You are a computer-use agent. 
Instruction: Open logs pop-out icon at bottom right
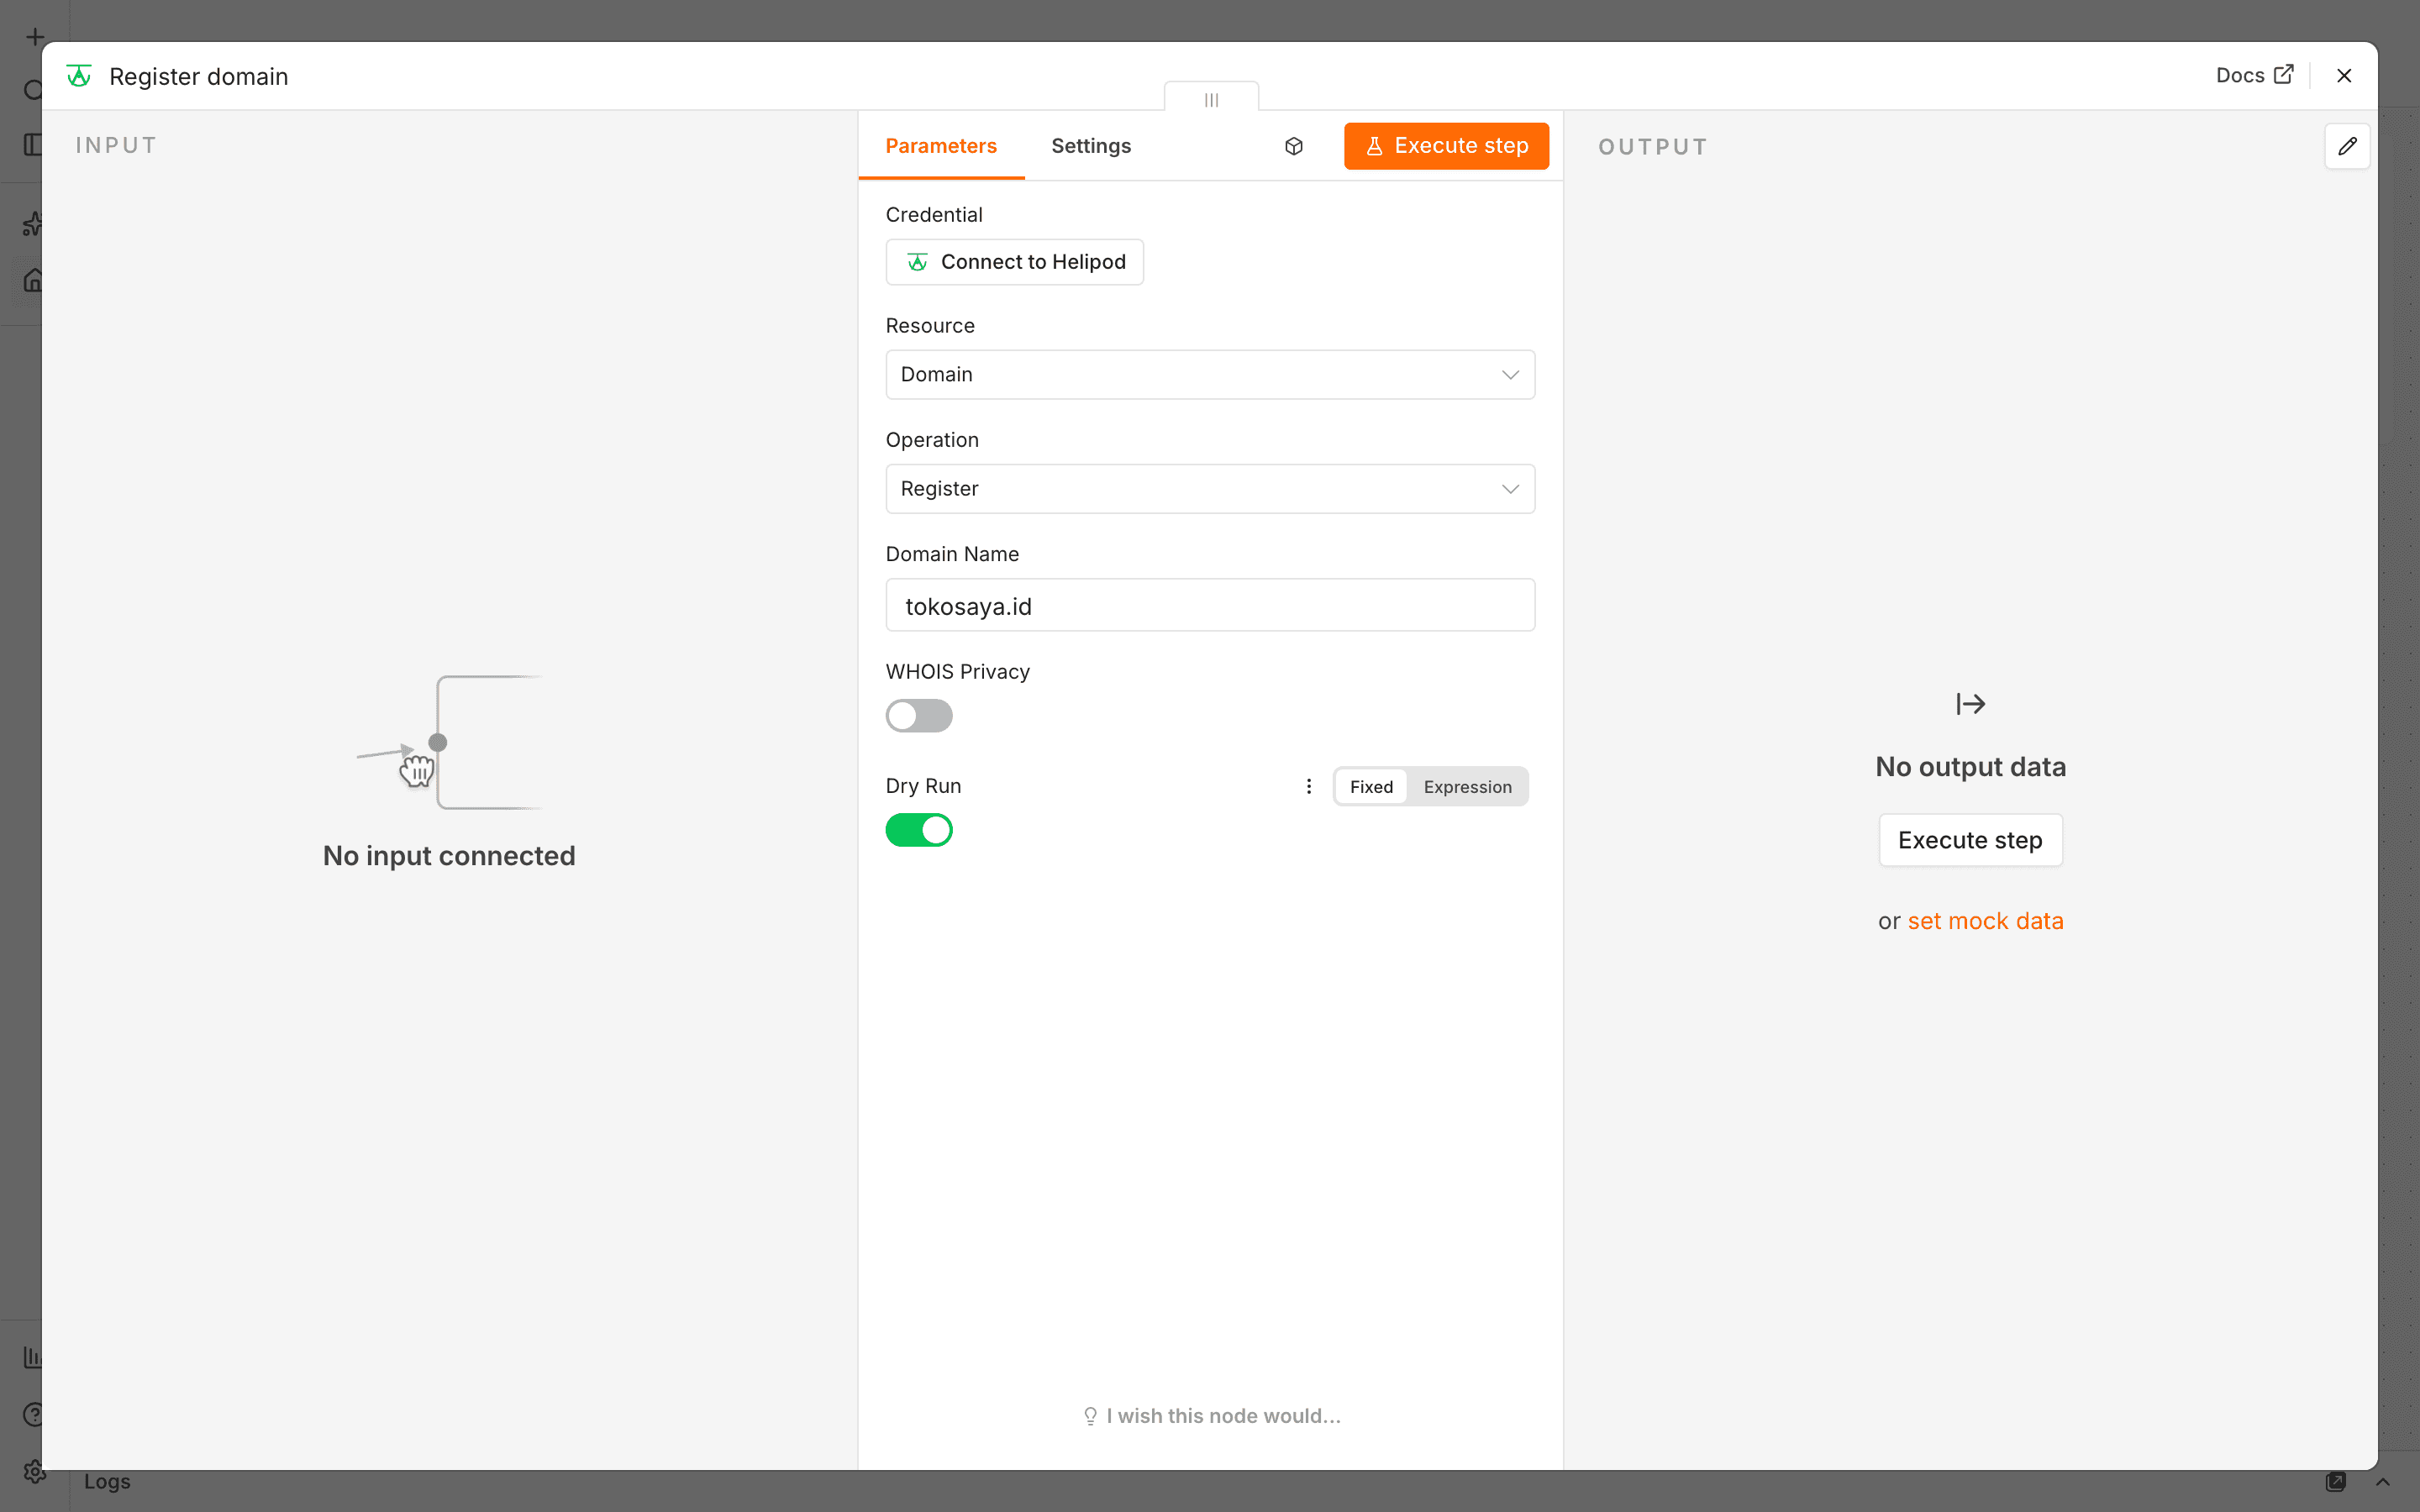(x=2336, y=1482)
